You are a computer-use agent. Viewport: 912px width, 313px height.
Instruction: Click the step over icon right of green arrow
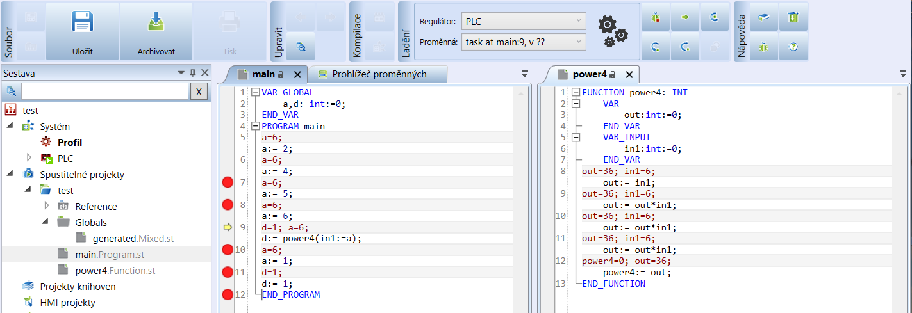pyautogui.click(x=714, y=17)
